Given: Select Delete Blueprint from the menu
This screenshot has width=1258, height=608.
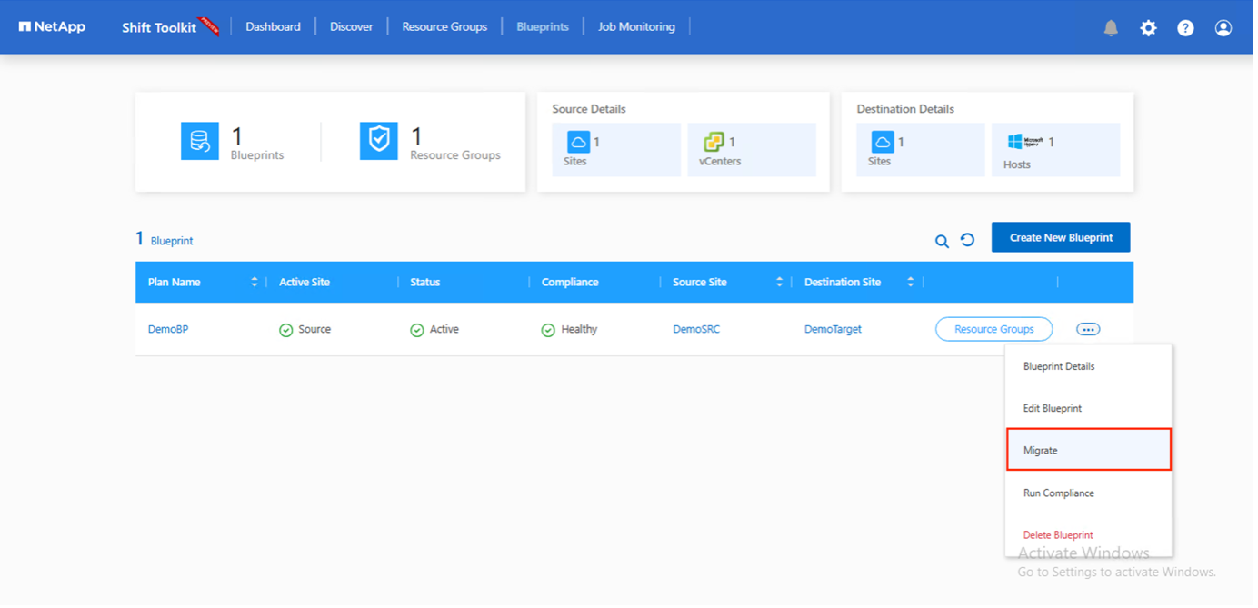Looking at the screenshot, I should coord(1058,535).
